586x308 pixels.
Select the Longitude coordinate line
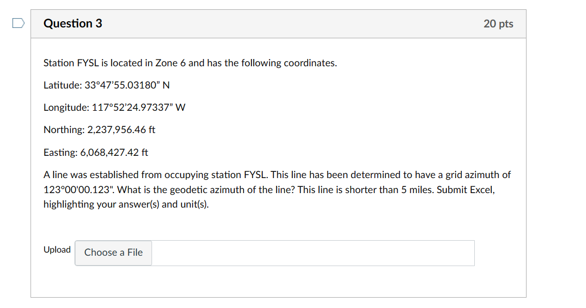(x=114, y=107)
